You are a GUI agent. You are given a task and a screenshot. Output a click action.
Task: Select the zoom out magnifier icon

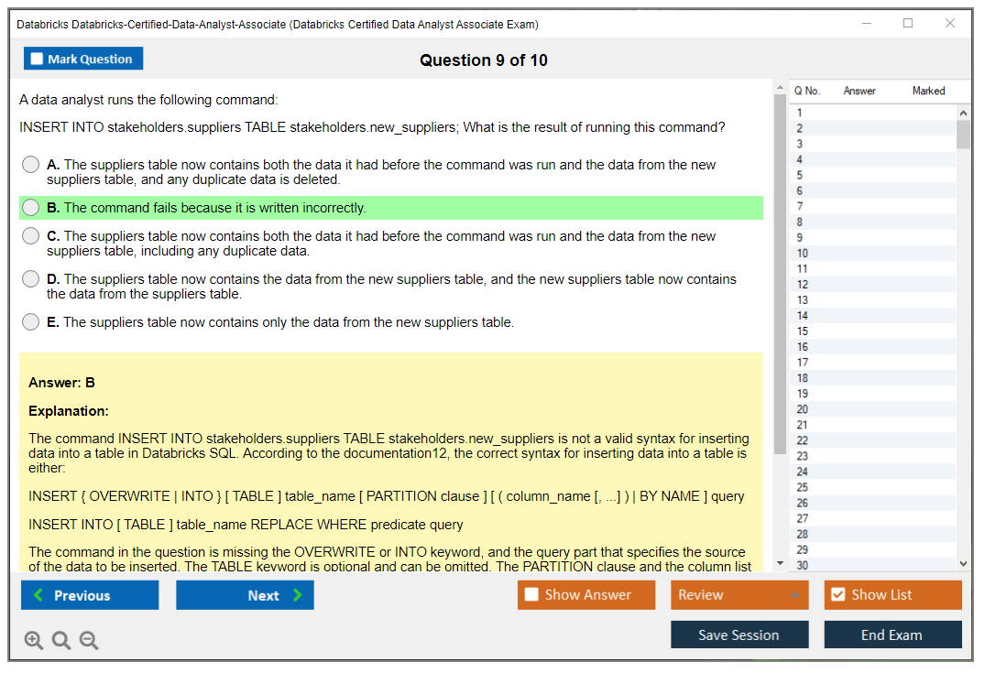pos(88,640)
